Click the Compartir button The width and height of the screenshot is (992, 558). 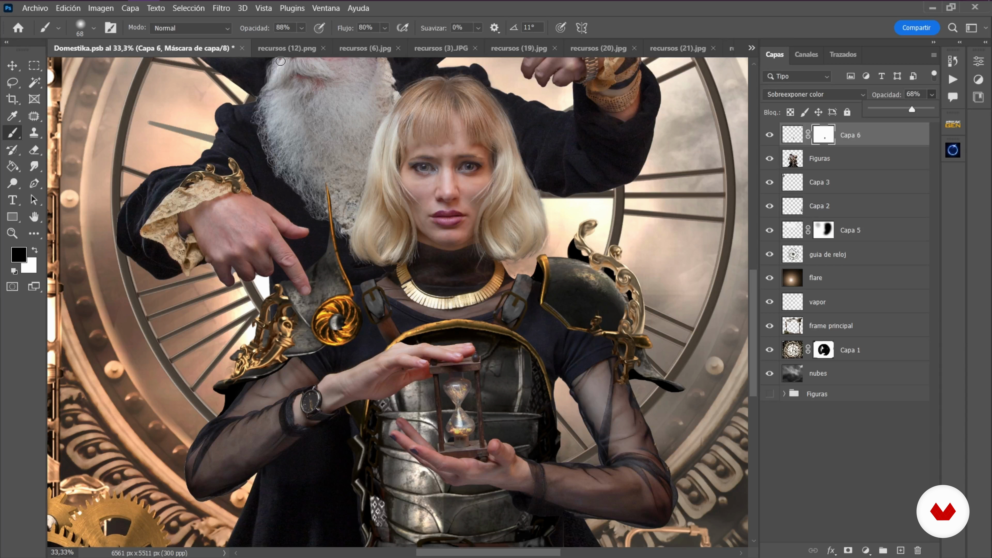point(916,28)
